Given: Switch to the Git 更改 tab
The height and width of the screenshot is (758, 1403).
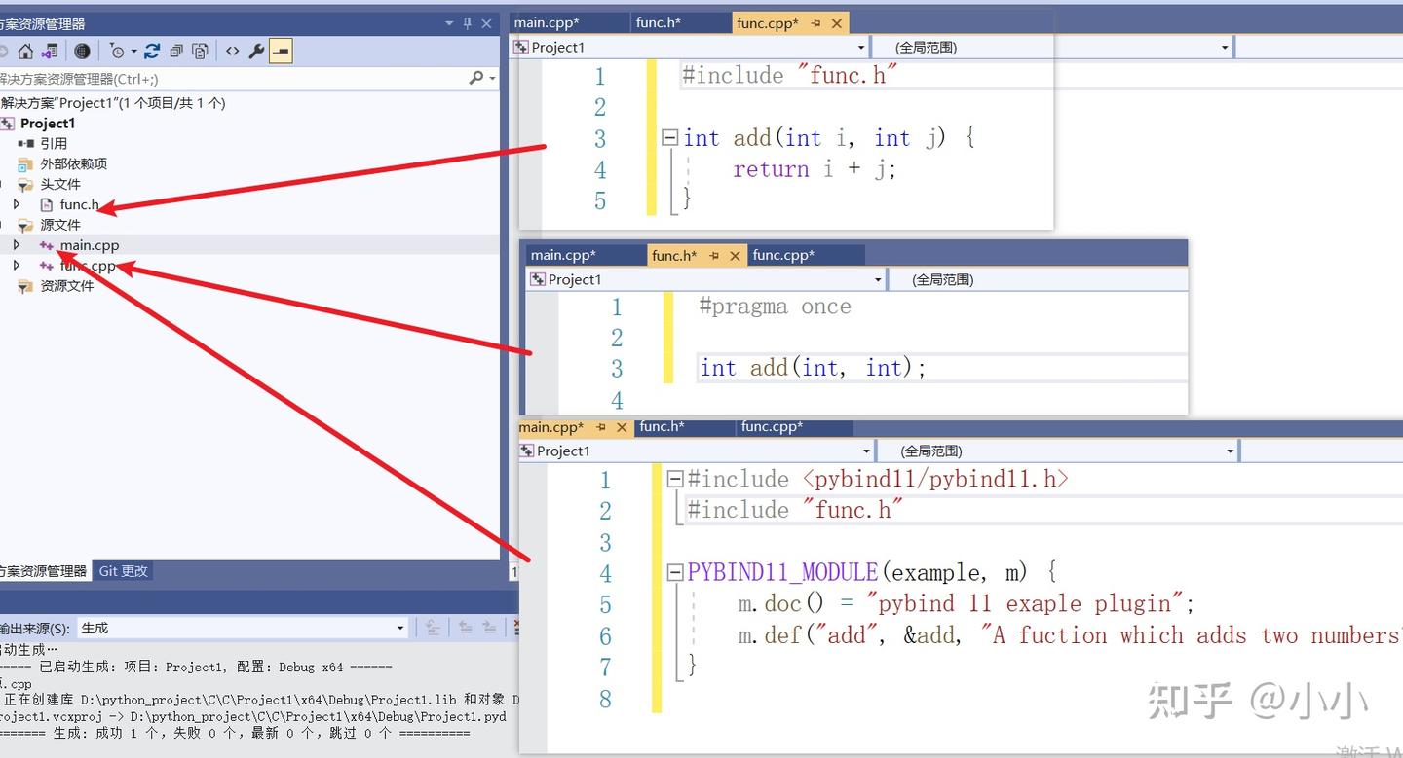Looking at the screenshot, I should [124, 571].
